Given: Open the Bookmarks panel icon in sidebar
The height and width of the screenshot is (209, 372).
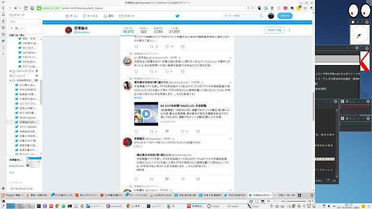Looking at the screenshot, I should (3, 15).
